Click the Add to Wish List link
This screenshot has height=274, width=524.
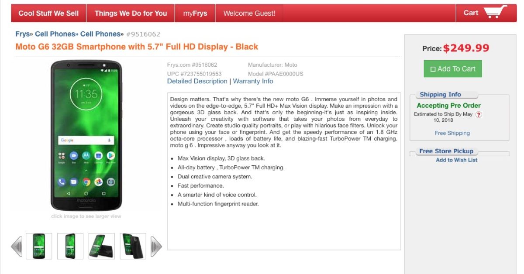(x=457, y=160)
